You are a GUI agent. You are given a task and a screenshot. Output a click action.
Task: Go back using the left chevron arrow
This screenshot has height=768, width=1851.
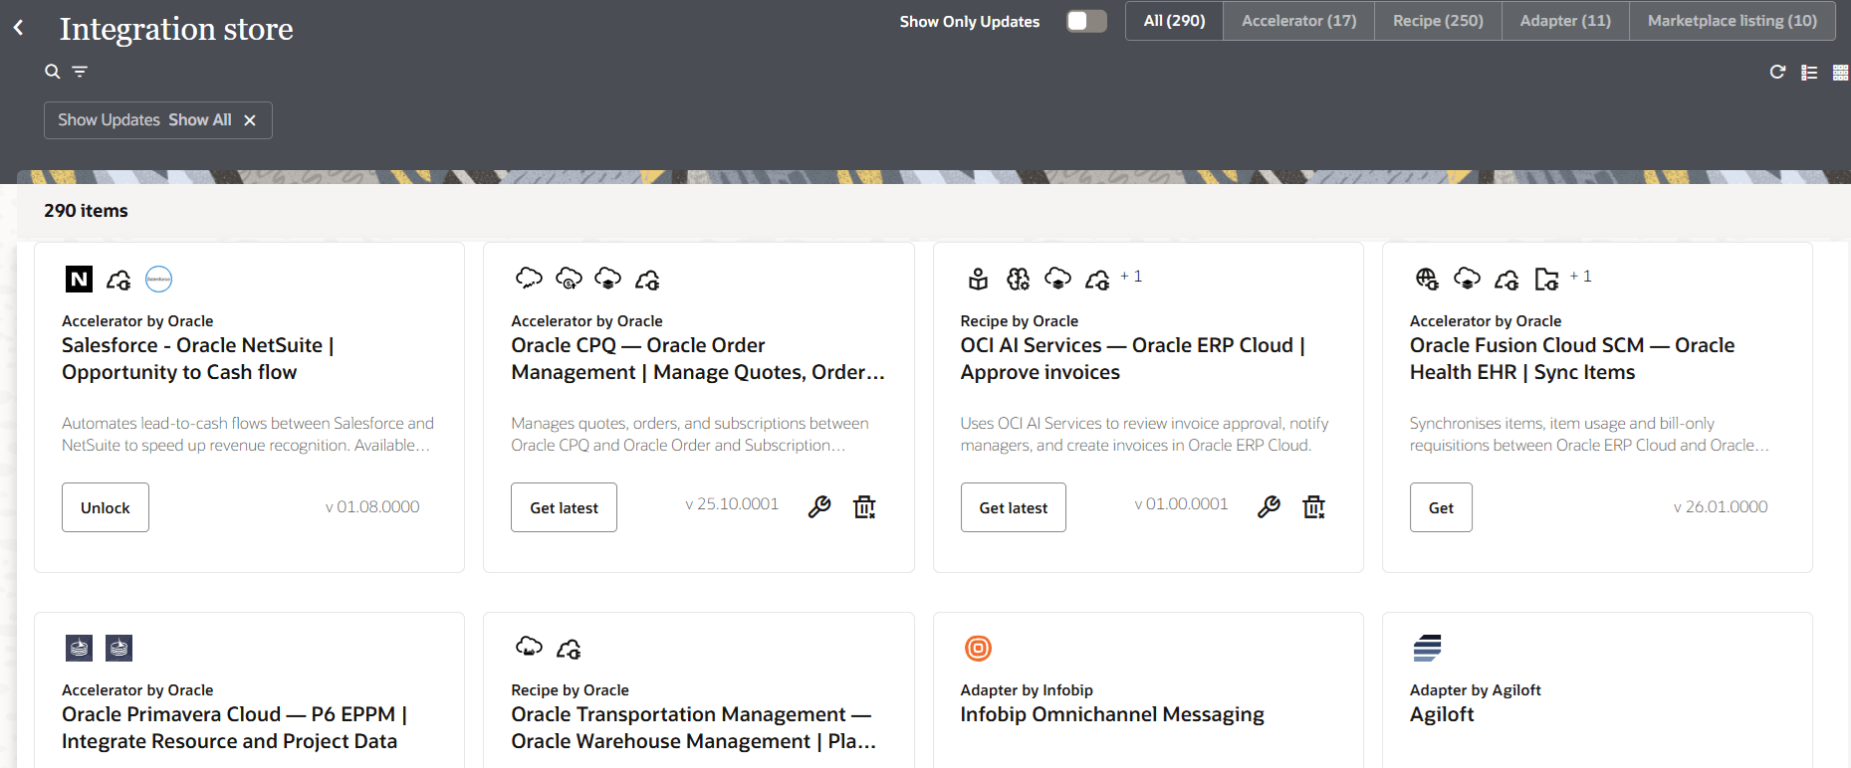(x=18, y=28)
